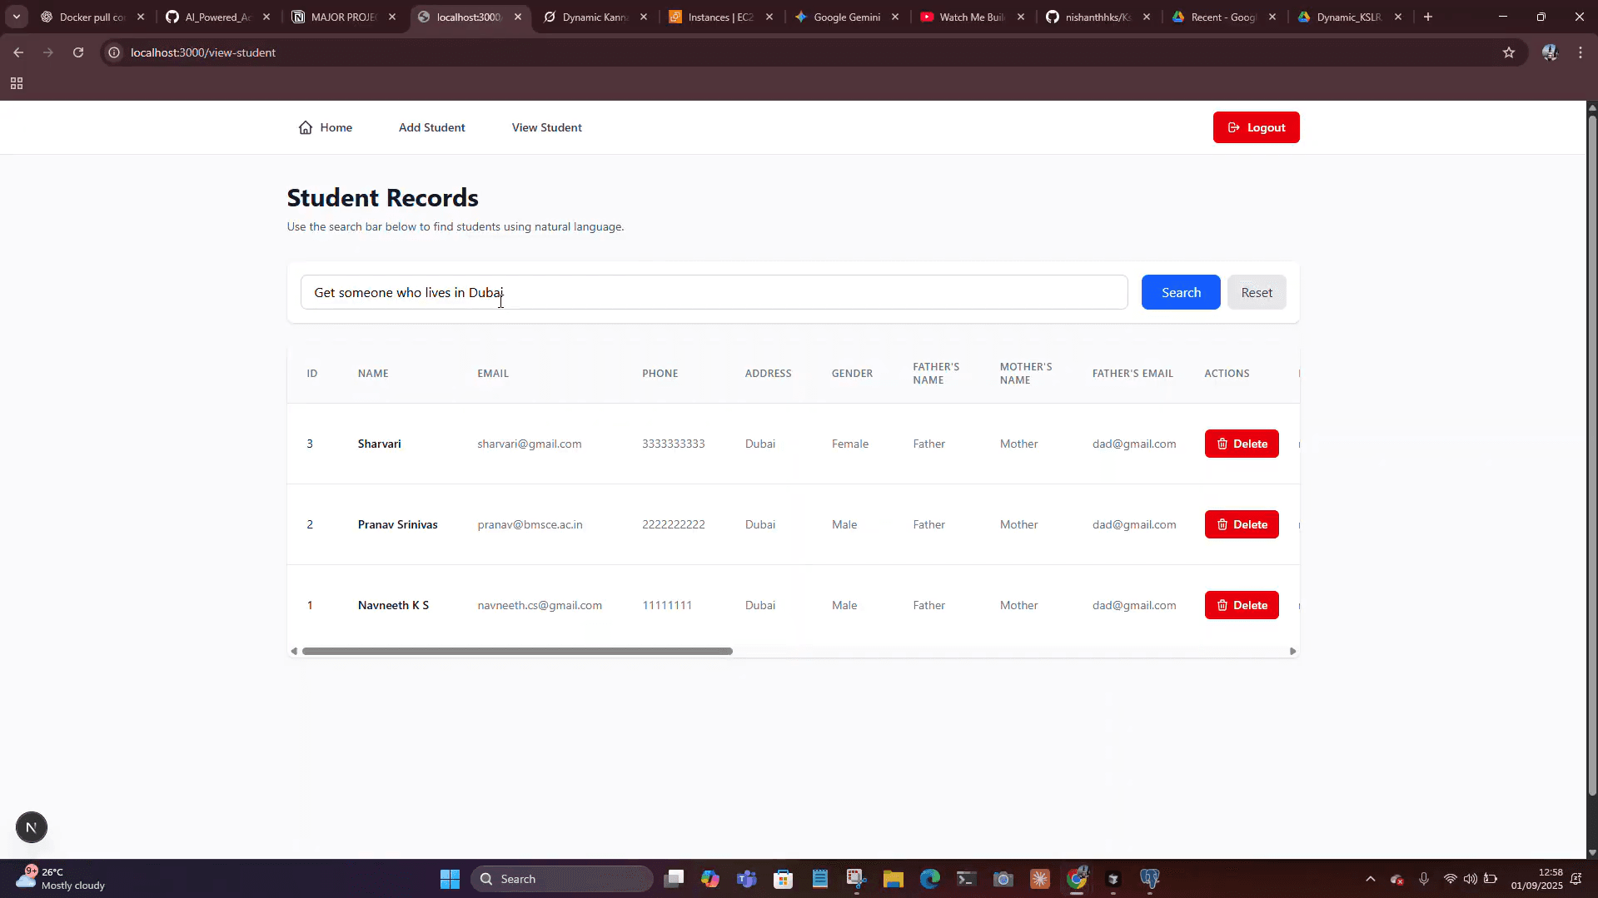The width and height of the screenshot is (1598, 898).
Task: Click the Search button
Action: pos(1180,292)
